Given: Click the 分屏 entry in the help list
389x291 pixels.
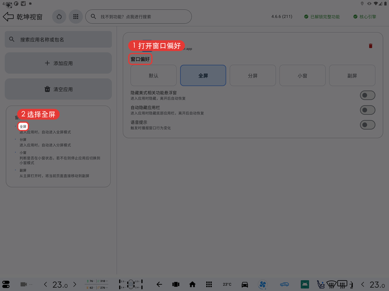Looking at the screenshot, I should pos(23,140).
